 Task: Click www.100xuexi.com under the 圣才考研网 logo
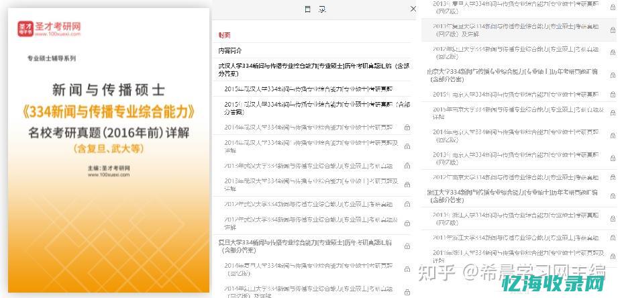58,34
